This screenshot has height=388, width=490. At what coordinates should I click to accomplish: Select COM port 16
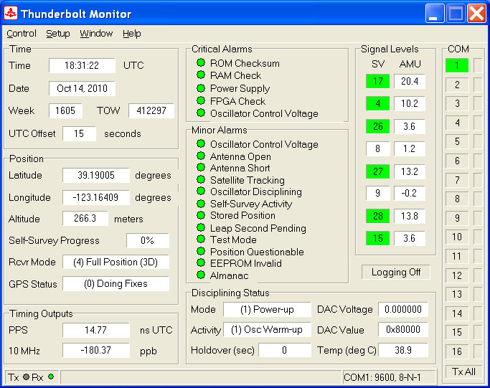coord(457,351)
